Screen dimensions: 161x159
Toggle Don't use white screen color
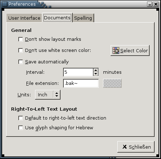tap(21, 50)
